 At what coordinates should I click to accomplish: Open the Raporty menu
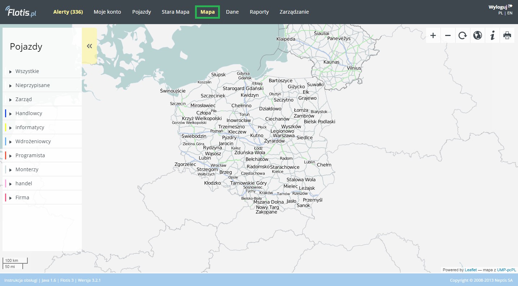(x=259, y=12)
